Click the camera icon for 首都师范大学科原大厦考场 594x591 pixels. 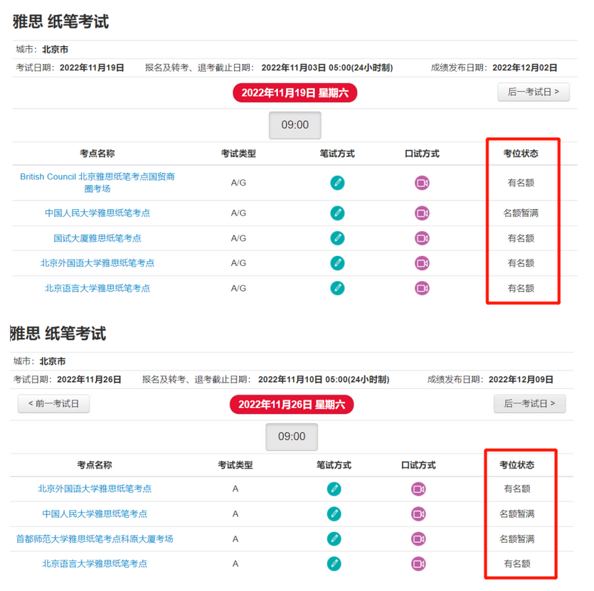click(x=418, y=538)
